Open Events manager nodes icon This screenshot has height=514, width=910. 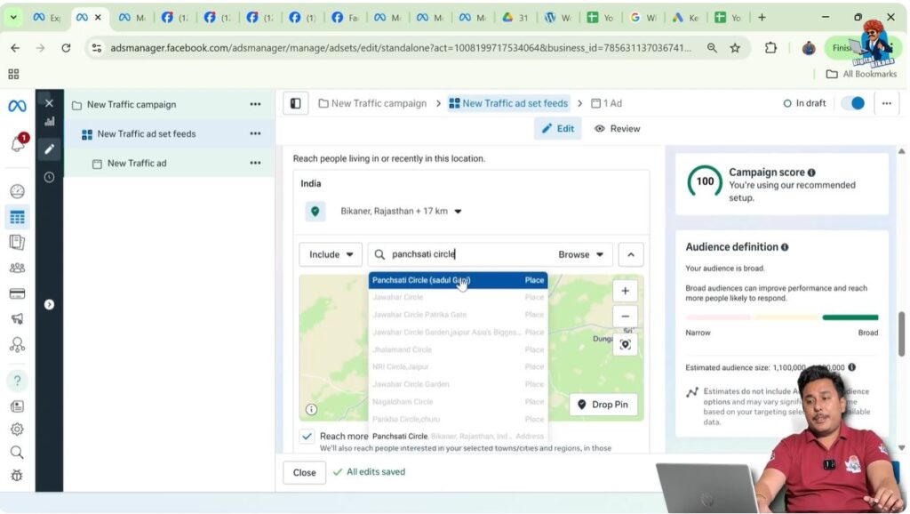(18, 345)
